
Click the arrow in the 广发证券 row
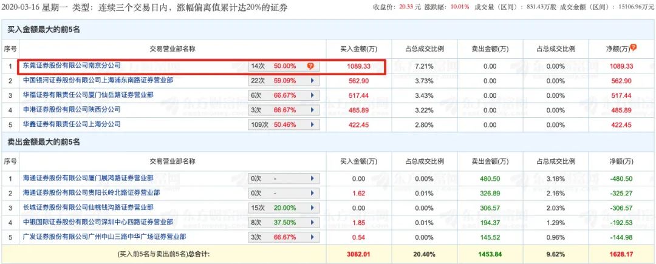click(313, 237)
